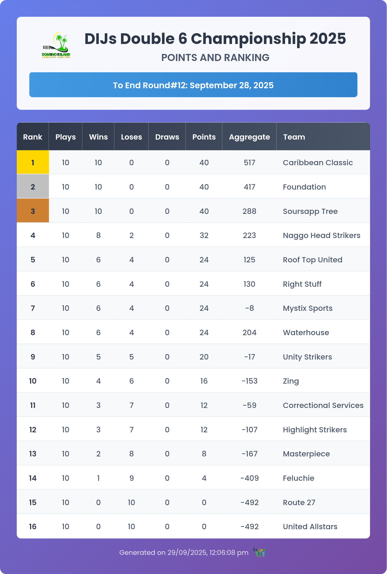Select the Naggo Head Strikers team name

[322, 235]
